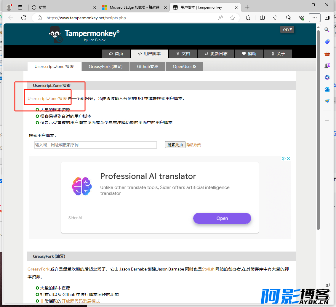This screenshot has height=307, width=336.
Task: Open Favorites list
Action: point(276,18)
